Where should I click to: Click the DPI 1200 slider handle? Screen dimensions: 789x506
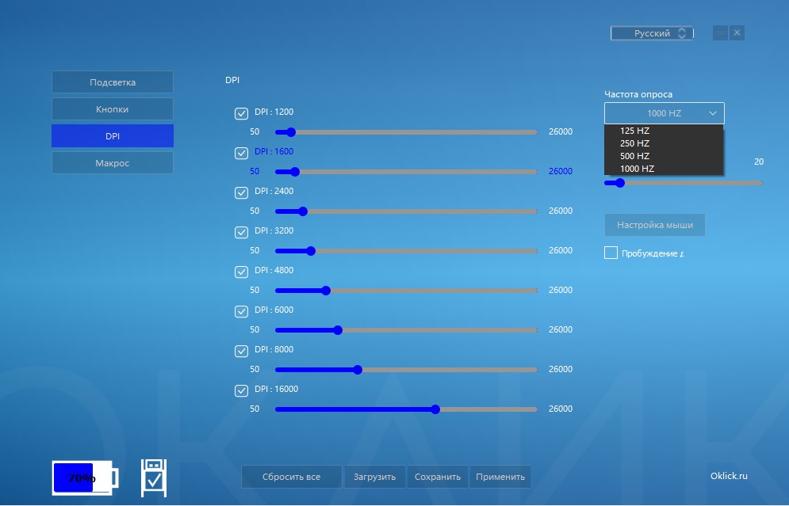click(x=291, y=132)
